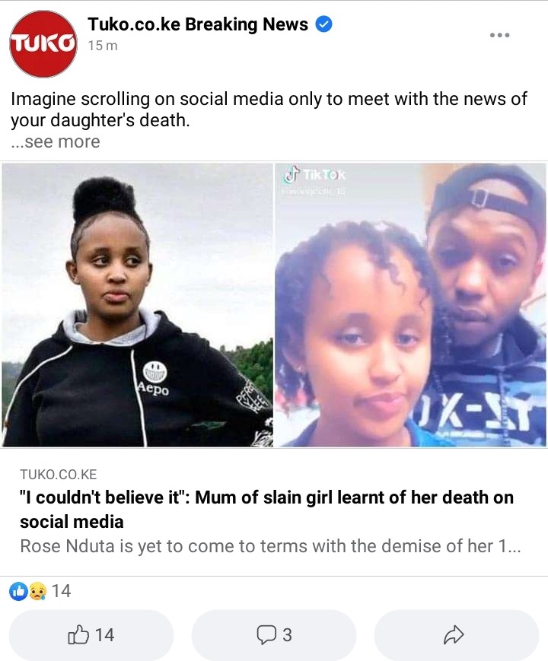Open the reactions count 14
548x661 pixels.
[x=61, y=591]
